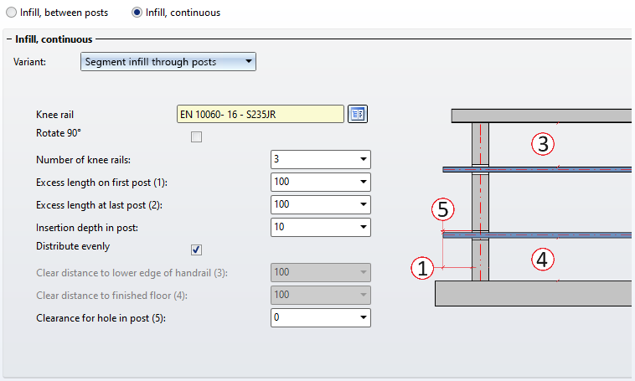Expand the Number of knee rails dropdown
Viewport: 635px width, 381px height.
(x=363, y=160)
